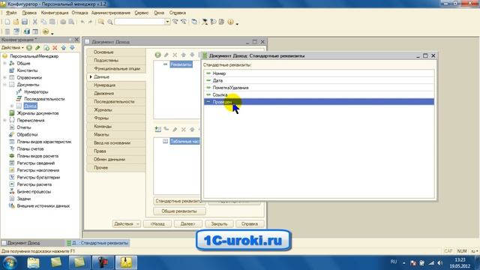Click the search text field in toolbar
480x270 pixels.
[x=140, y=22]
